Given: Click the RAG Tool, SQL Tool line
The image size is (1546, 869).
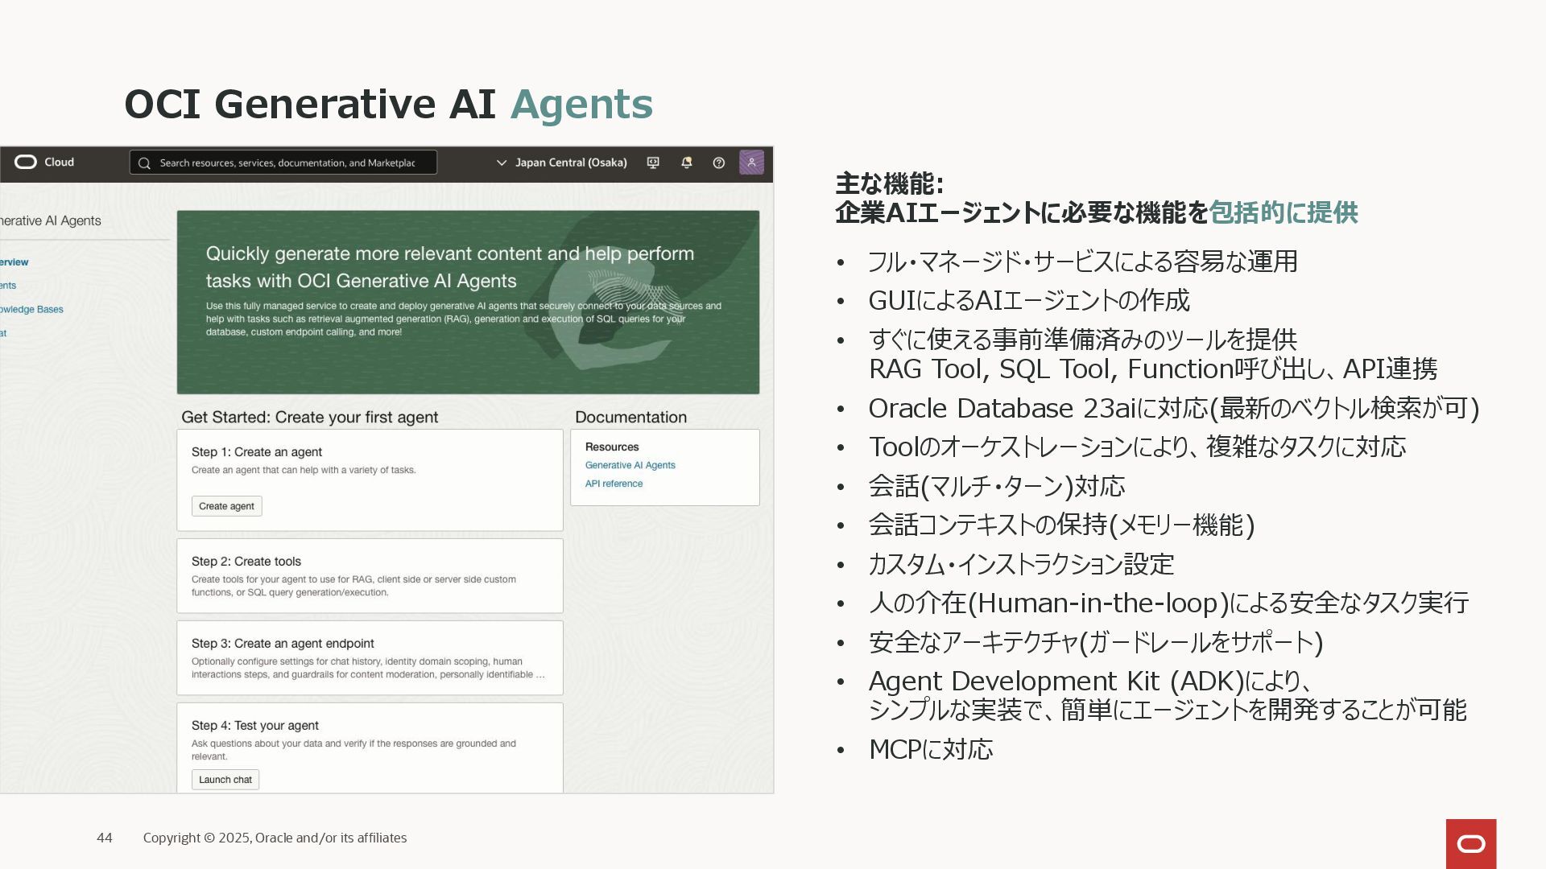Looking at the screenshot, I should coord(1152,369).
